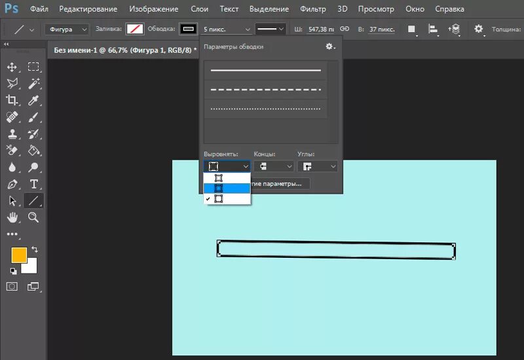Open the extra tools three-dots menu
Image resolution: width=524 pixels, height=360 pixels.
(x=12, y=234)
